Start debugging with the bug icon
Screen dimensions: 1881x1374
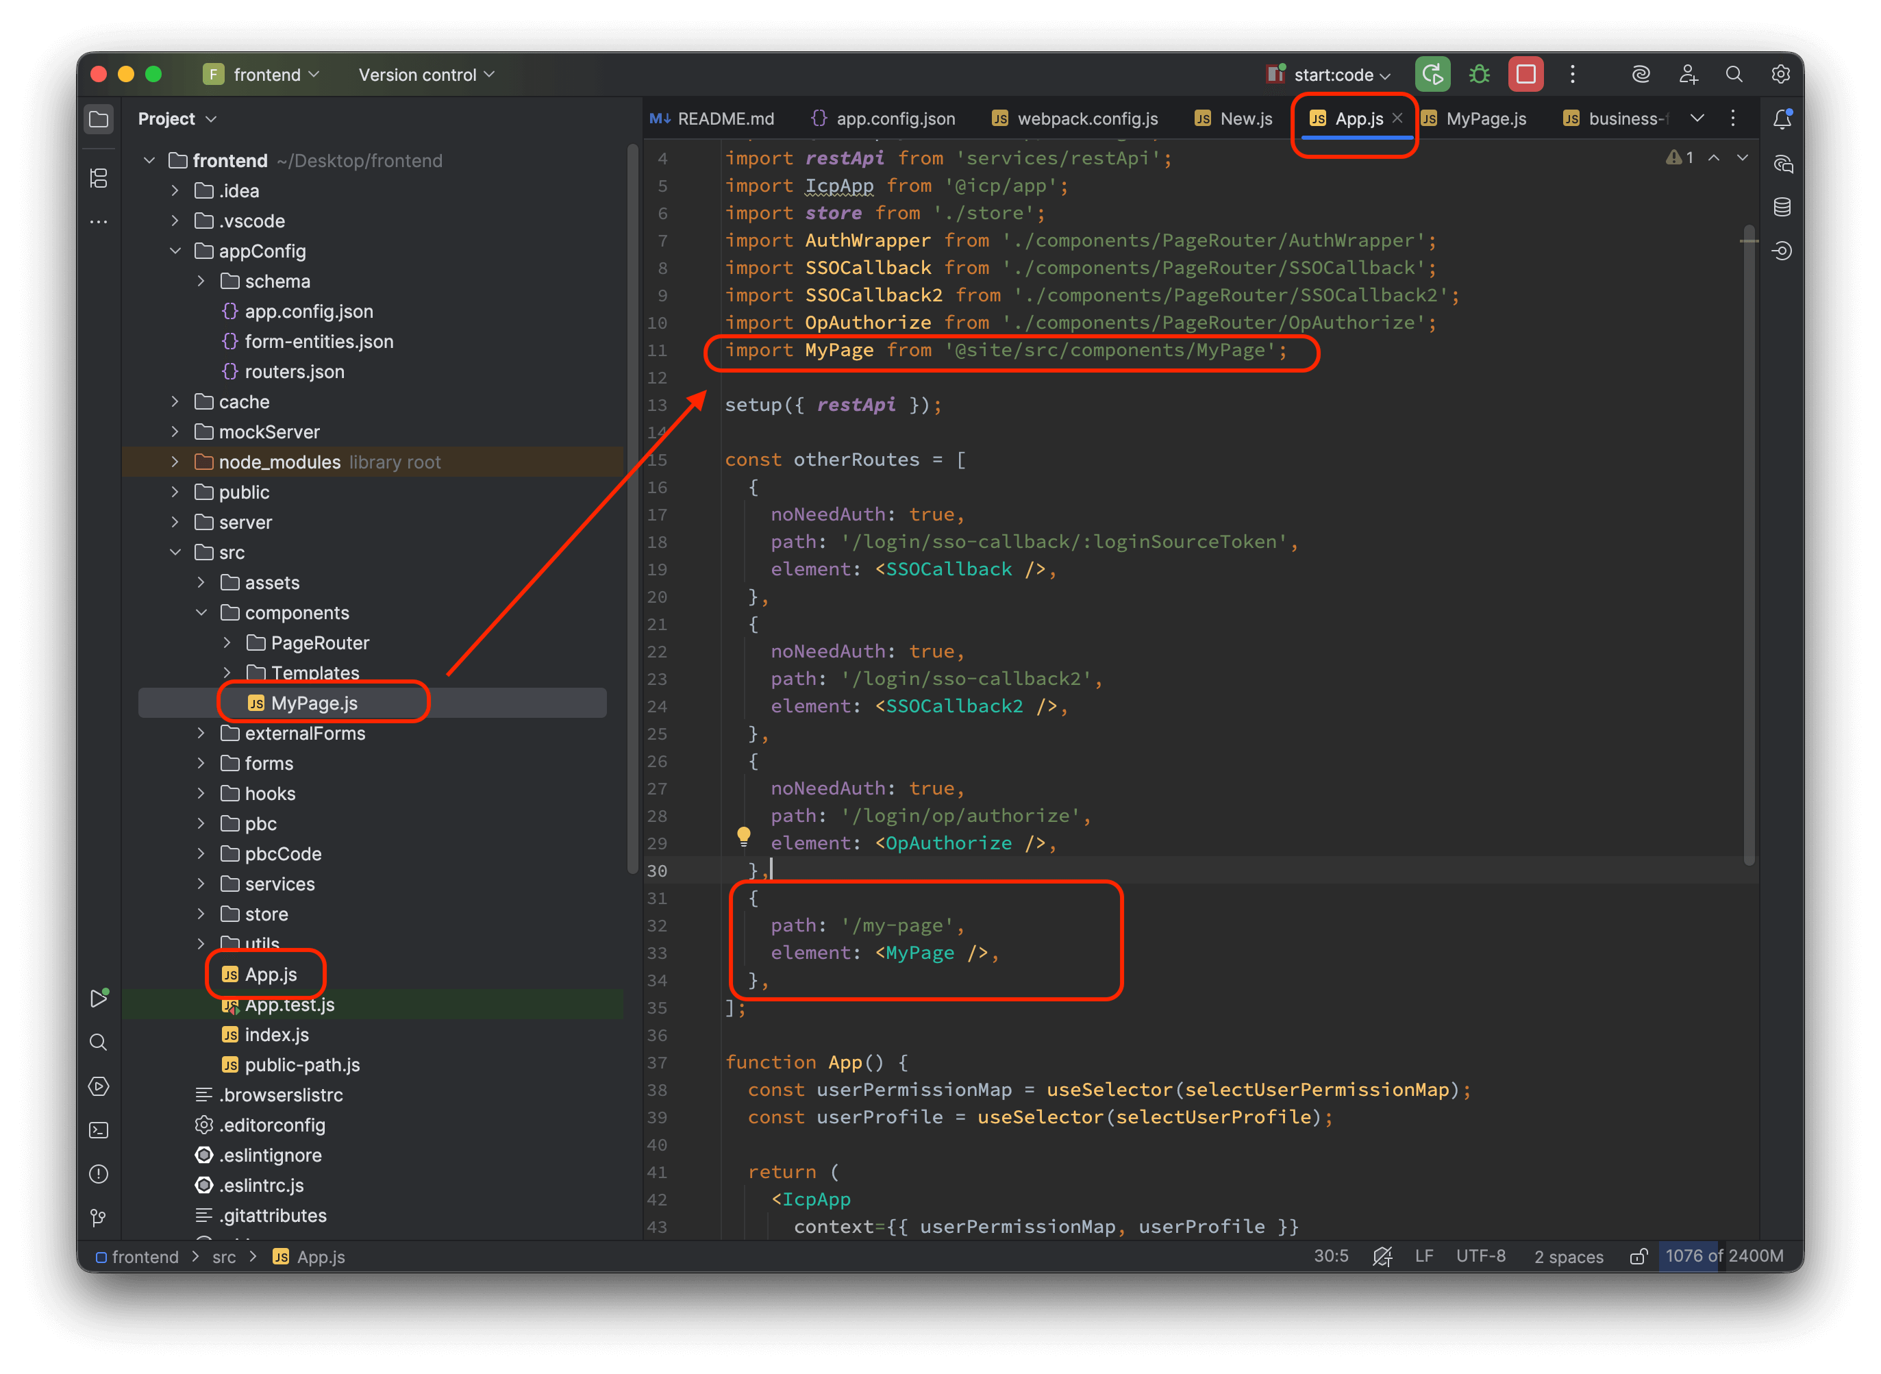pos(1480,75)
